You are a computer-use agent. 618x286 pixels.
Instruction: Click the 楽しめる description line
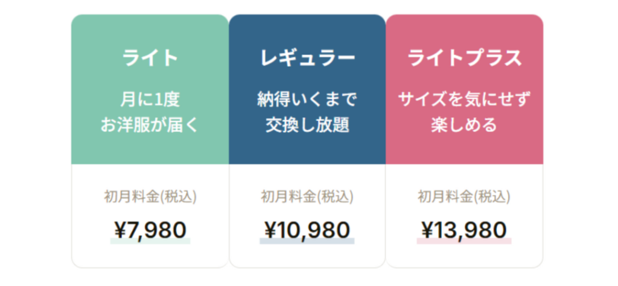pyautogui.click(x=464, y=125)
